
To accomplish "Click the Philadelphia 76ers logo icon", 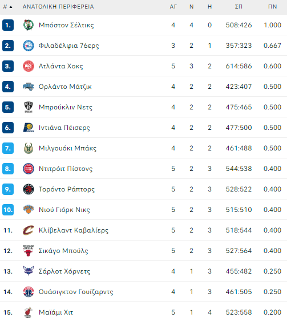I will (29, 46).
